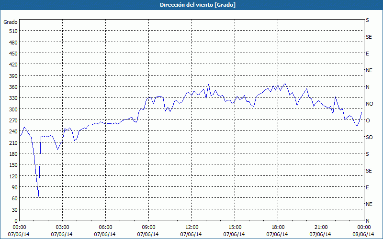Select the 'O' compass direction label
Viewport: 383px width, 239px height.
[368, 120]
